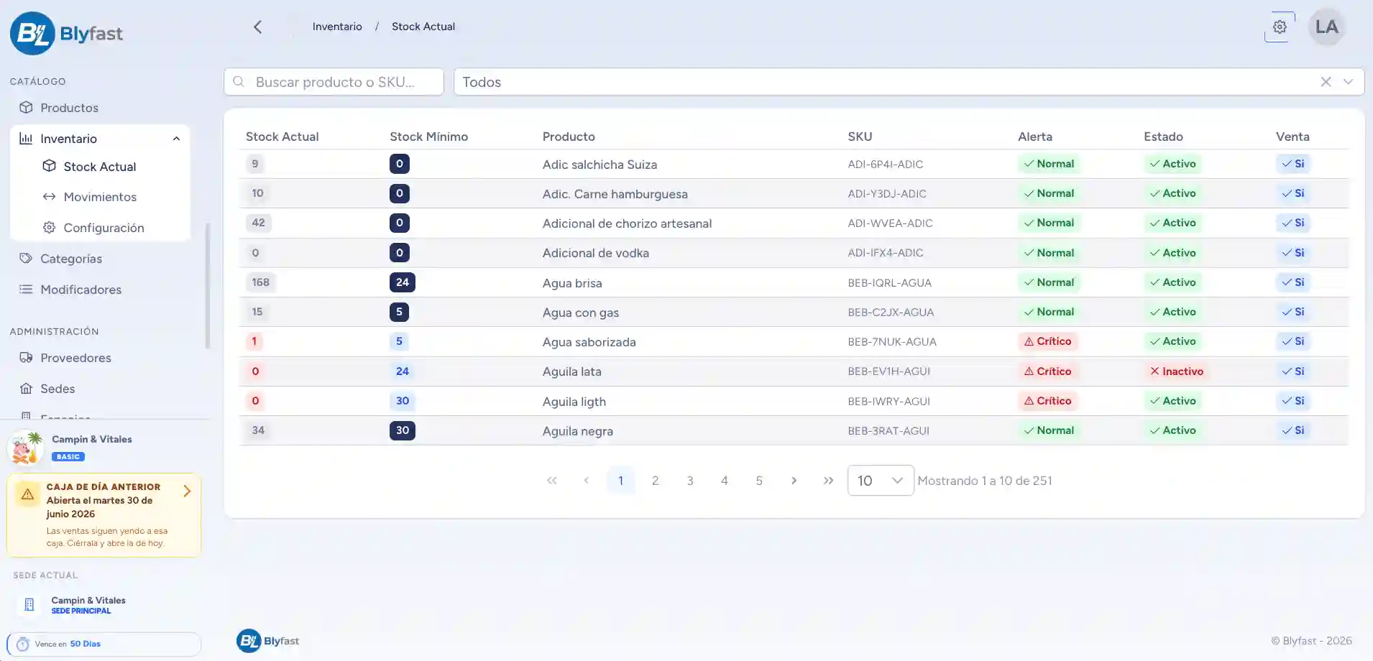1373x661 pixels.
Task: Open Modificadores in the sidebar
Action: 81,290
